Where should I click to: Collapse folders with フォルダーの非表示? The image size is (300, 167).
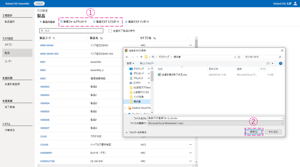136,132
